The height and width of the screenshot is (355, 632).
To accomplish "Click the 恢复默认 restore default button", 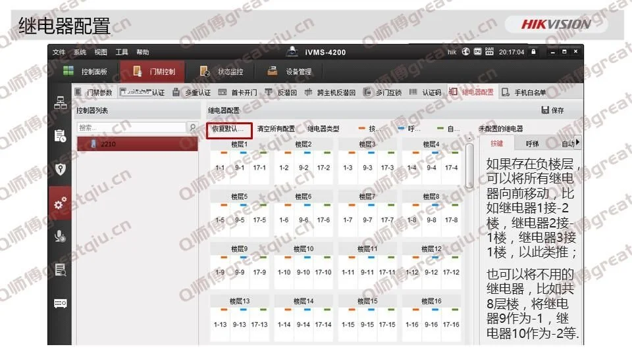I will pyautogui.click(x=230, y=129).
